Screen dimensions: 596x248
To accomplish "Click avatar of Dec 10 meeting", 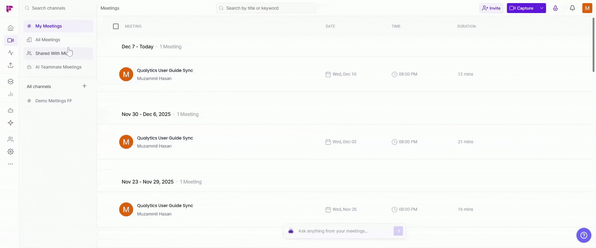I will tap(126, 74).
